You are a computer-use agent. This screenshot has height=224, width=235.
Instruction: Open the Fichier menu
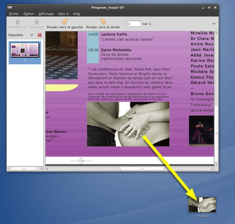click(14, 14)
